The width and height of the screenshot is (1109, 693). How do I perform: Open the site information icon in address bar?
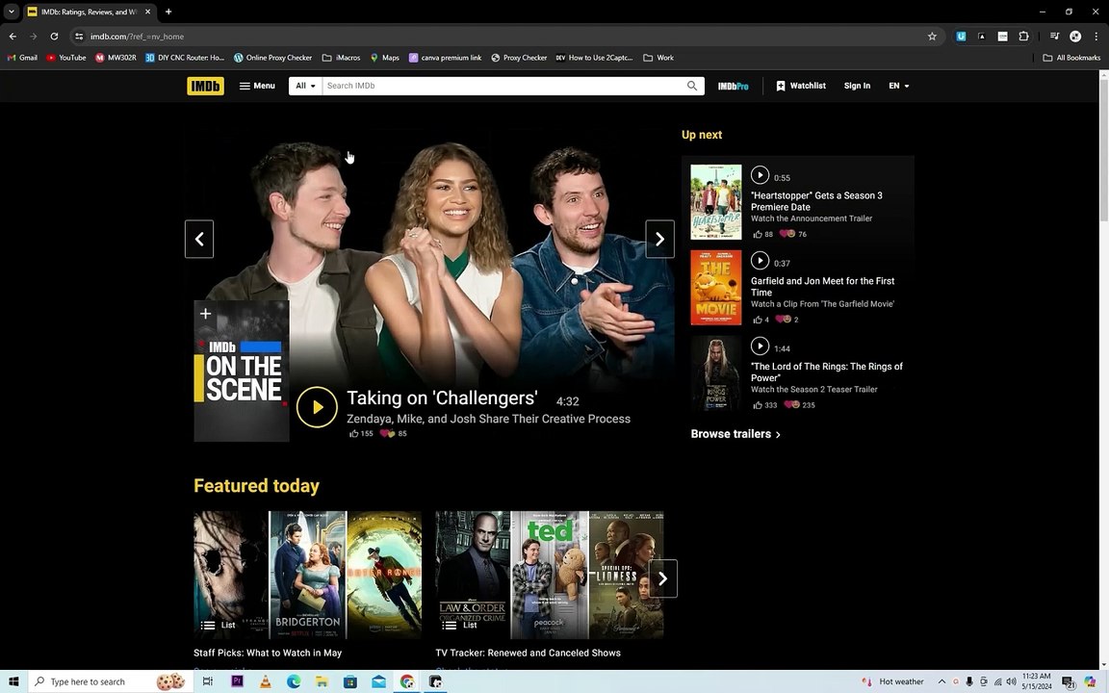tap(79, 36)
